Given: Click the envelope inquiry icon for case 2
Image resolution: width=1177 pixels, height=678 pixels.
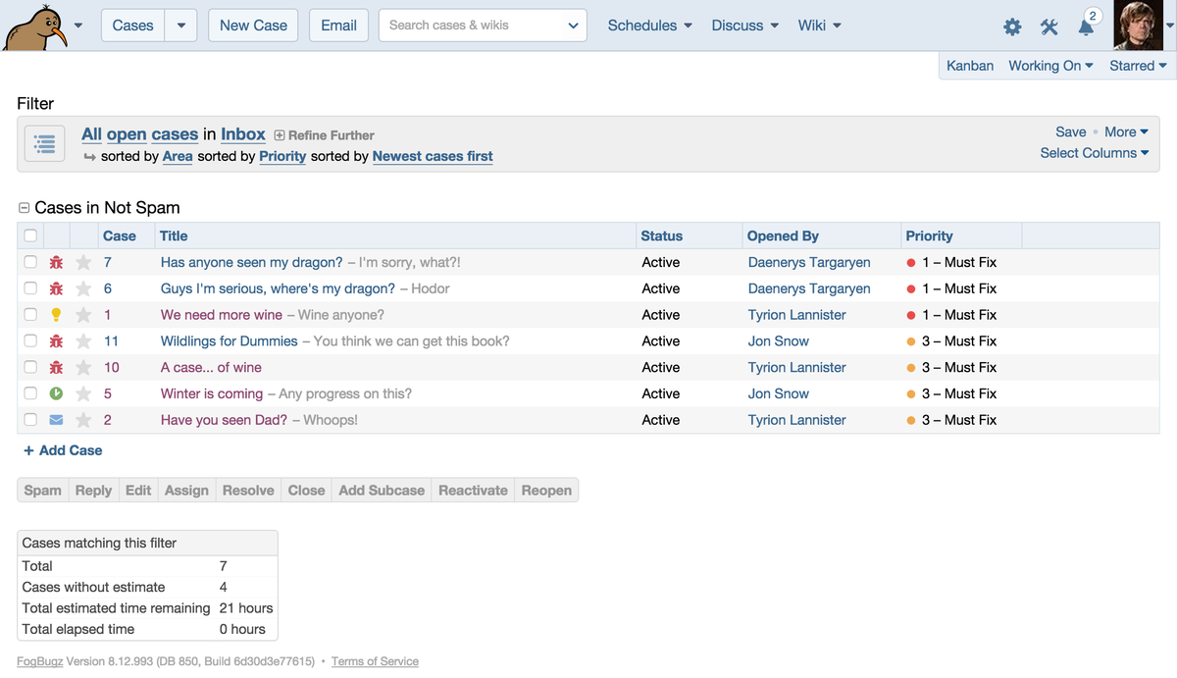Looking at the screenshot, I should (x=57, y=420).
